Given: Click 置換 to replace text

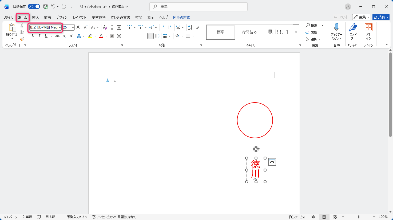Looking at the screenshot, I should (x=312, y=32).
